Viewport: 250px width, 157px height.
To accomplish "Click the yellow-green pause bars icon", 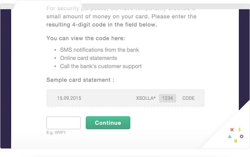I will coord(236,141).
